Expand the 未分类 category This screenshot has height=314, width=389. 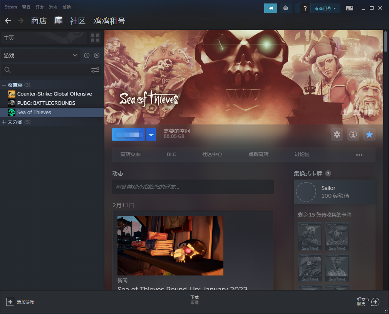point(4,122)
